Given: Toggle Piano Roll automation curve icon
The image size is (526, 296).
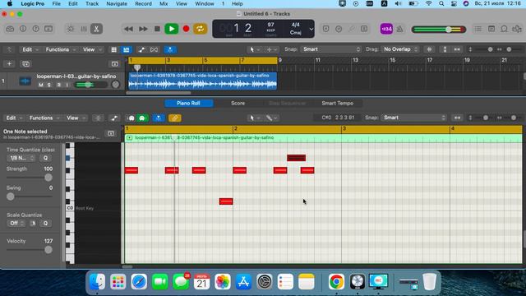Looking at the screenshot, I should (x=114, y=118).
